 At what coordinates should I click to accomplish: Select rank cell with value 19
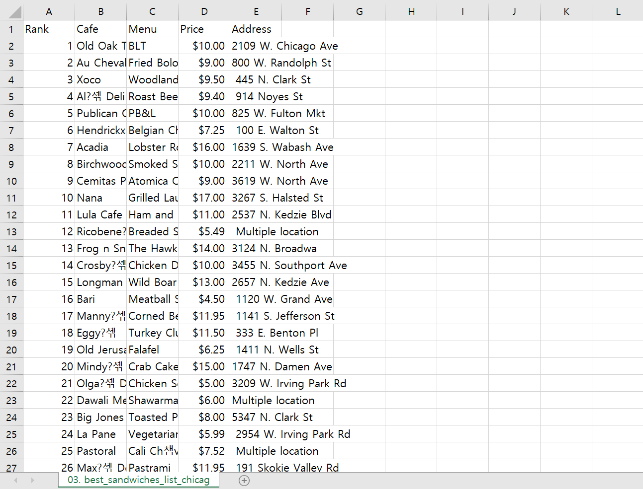pos(49,349)
